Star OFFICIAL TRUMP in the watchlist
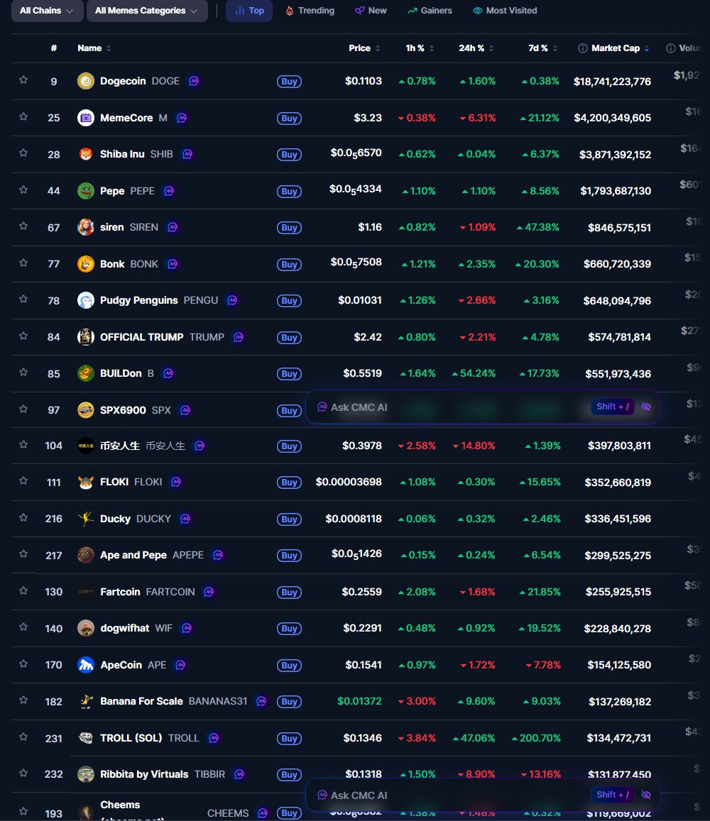This screenshot has height=821, width=710. point(23,336)
